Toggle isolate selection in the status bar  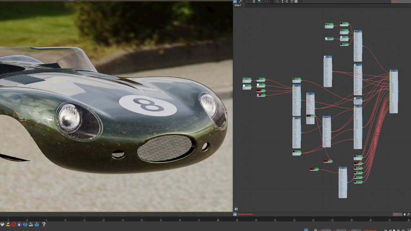[306, 230]
